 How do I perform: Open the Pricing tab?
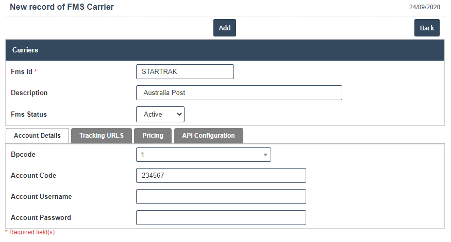(153, 136)
